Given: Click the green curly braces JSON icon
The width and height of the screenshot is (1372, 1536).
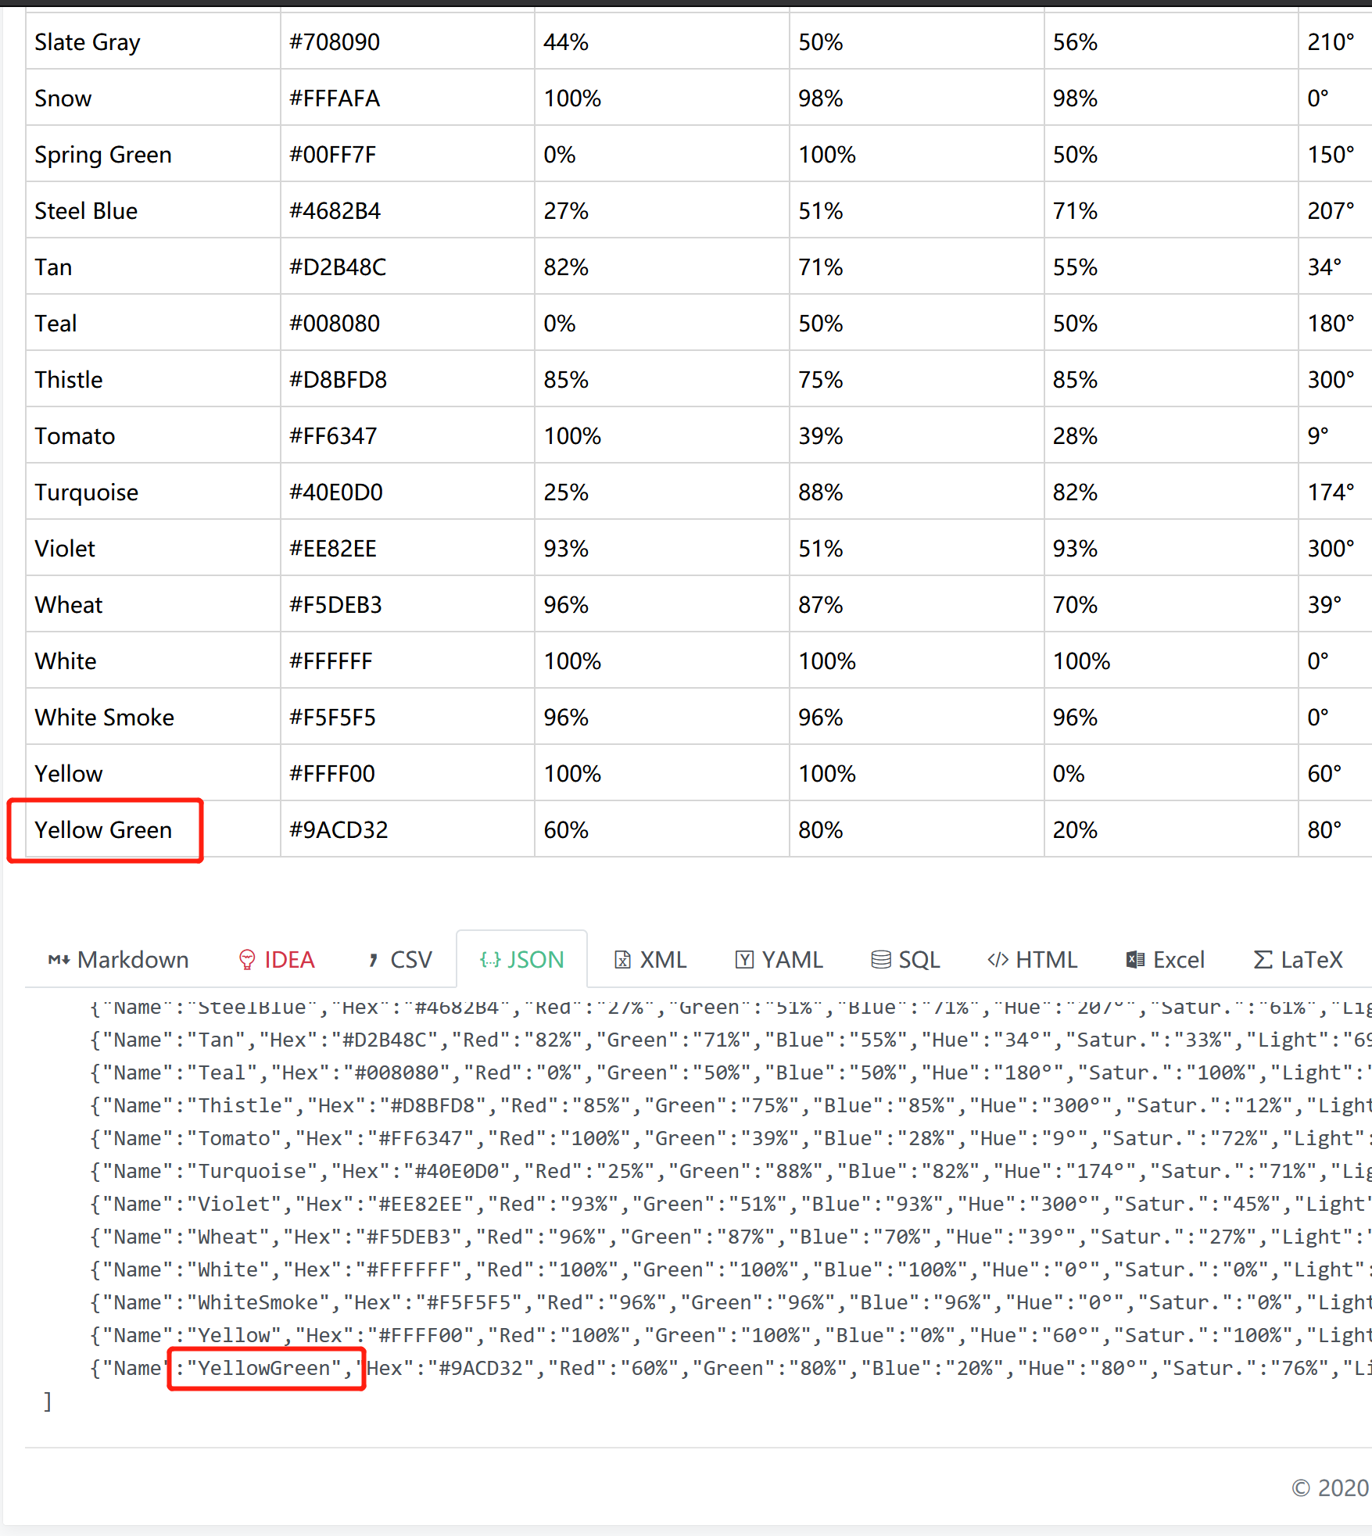Looking at the screenshot, I should tap(490, 960).
